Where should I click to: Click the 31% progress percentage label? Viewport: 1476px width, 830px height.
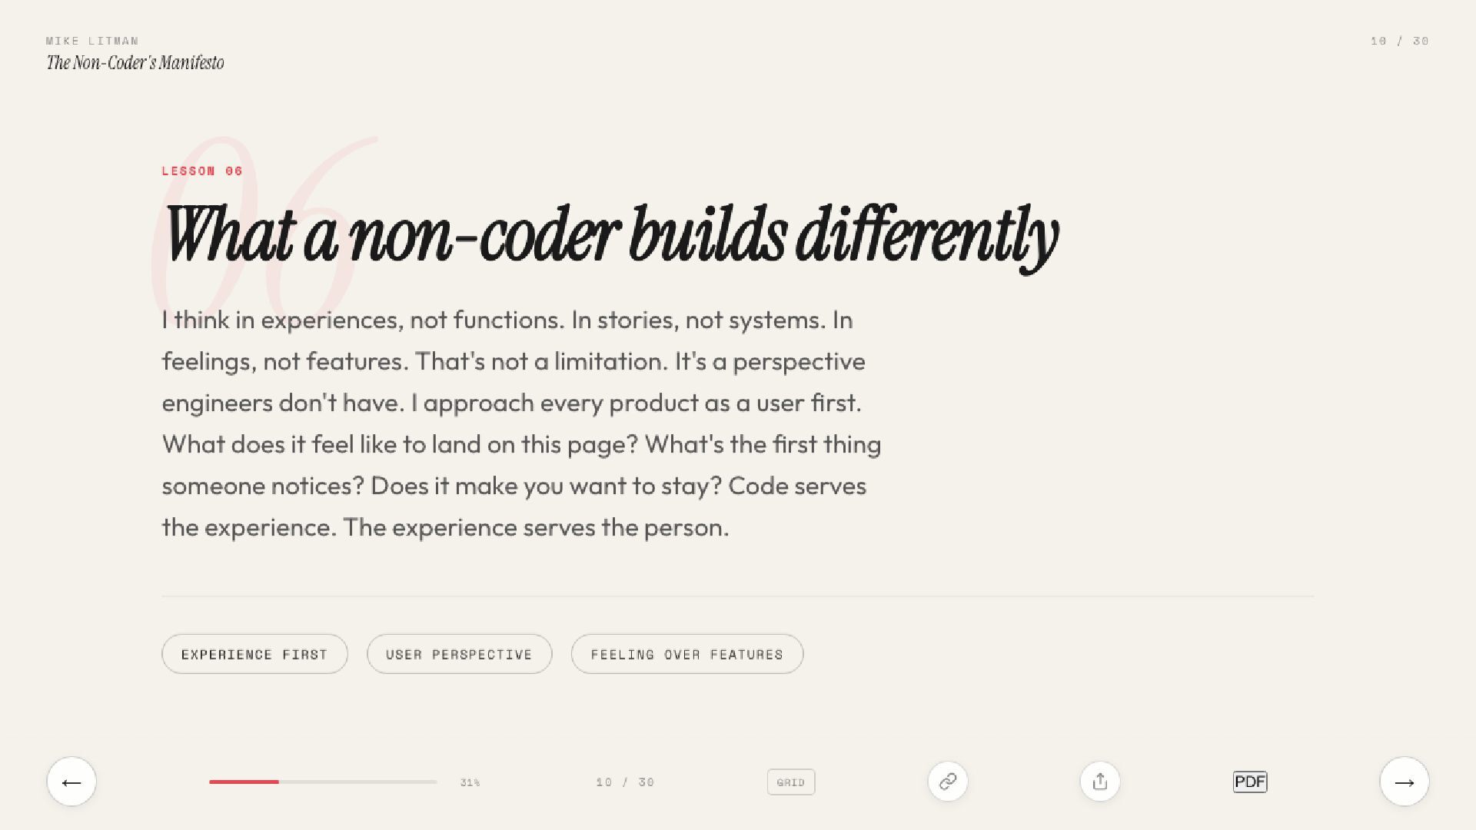point(470,782)
